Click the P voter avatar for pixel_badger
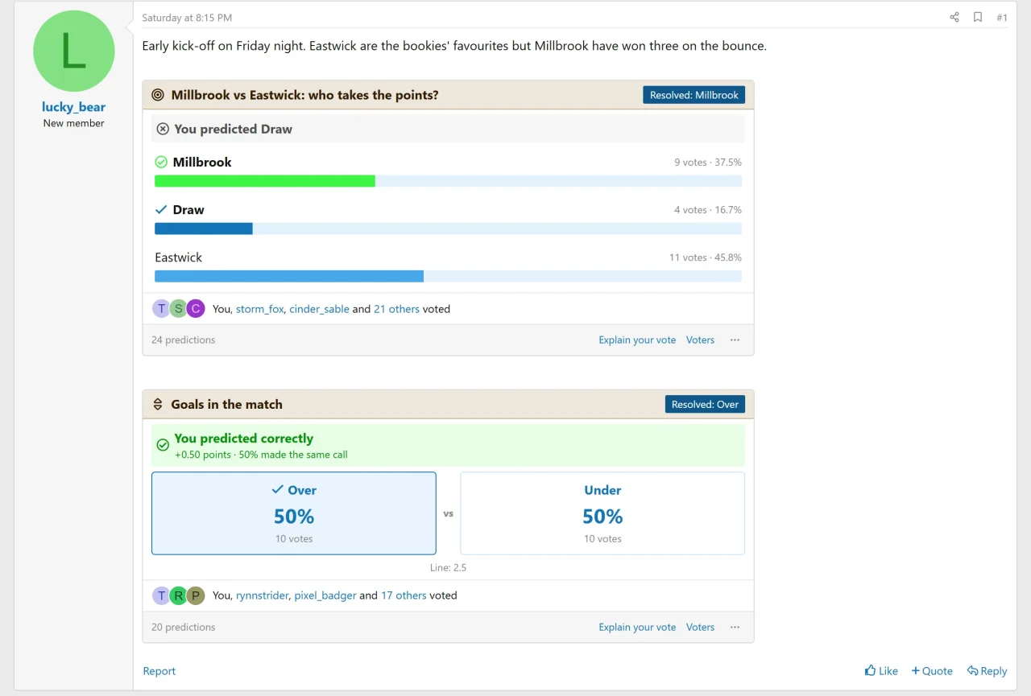Screen dimensions: 1031x696 pos(195,596)
